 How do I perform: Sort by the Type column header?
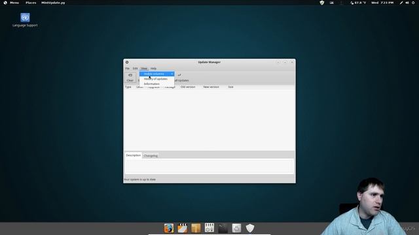click(x=128, y=87)
